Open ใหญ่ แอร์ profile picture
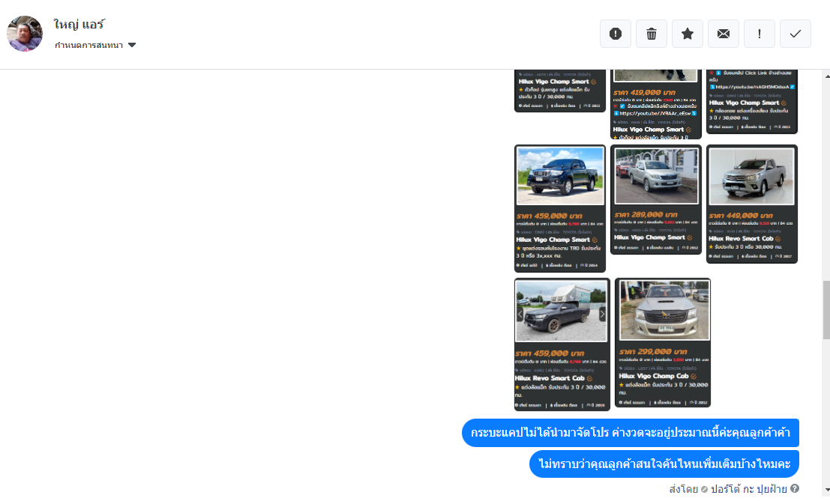 pyautogui.click(x=24, y=33)
